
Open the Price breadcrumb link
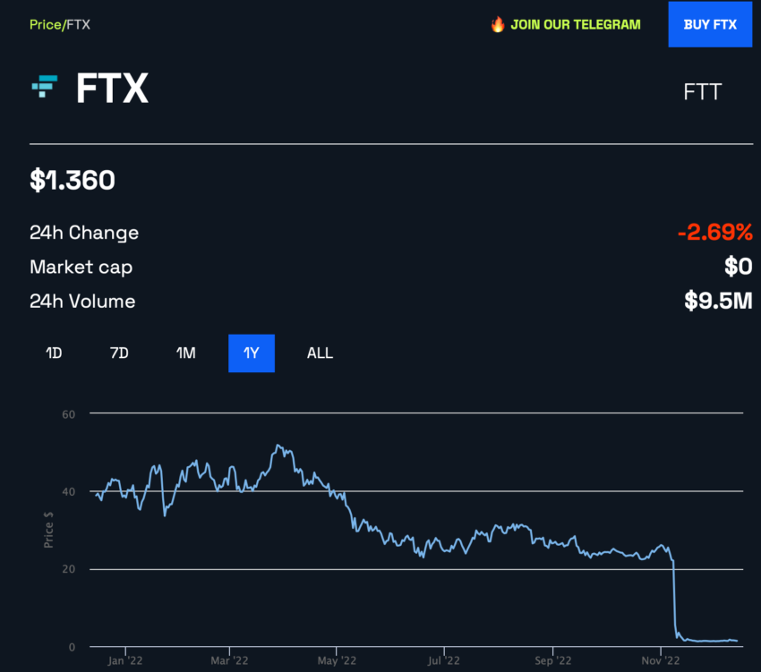click(44, 24)
